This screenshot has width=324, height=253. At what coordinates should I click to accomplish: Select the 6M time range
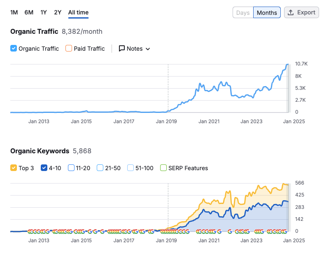[29, 12]
